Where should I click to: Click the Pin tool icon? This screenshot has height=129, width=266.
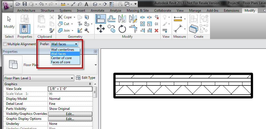[x=156, y=24]
